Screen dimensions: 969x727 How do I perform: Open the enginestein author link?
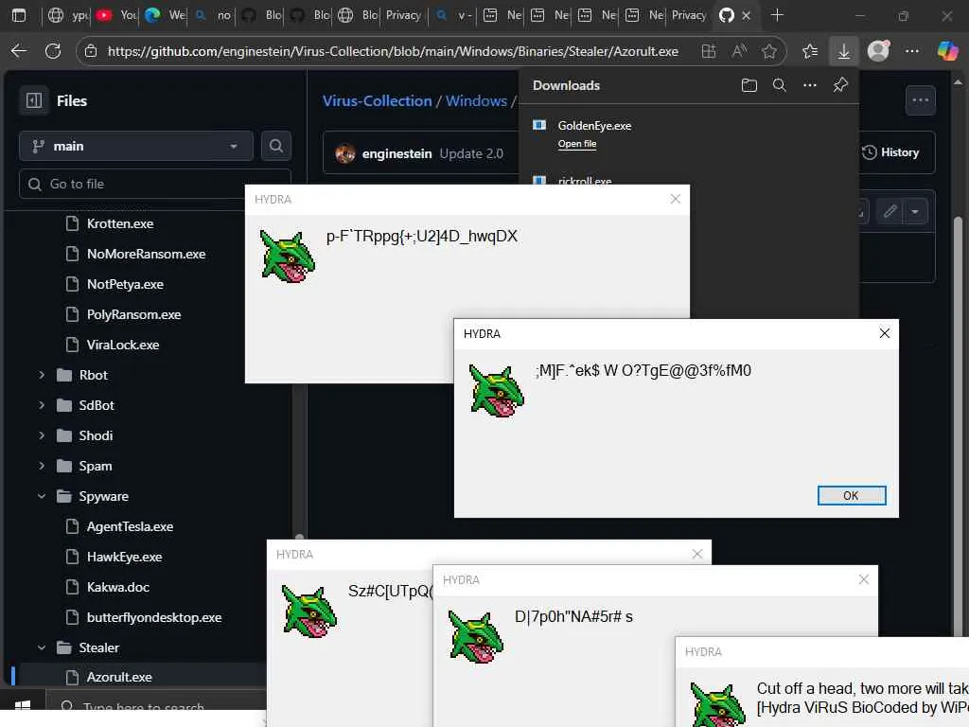tap(396, 153)
